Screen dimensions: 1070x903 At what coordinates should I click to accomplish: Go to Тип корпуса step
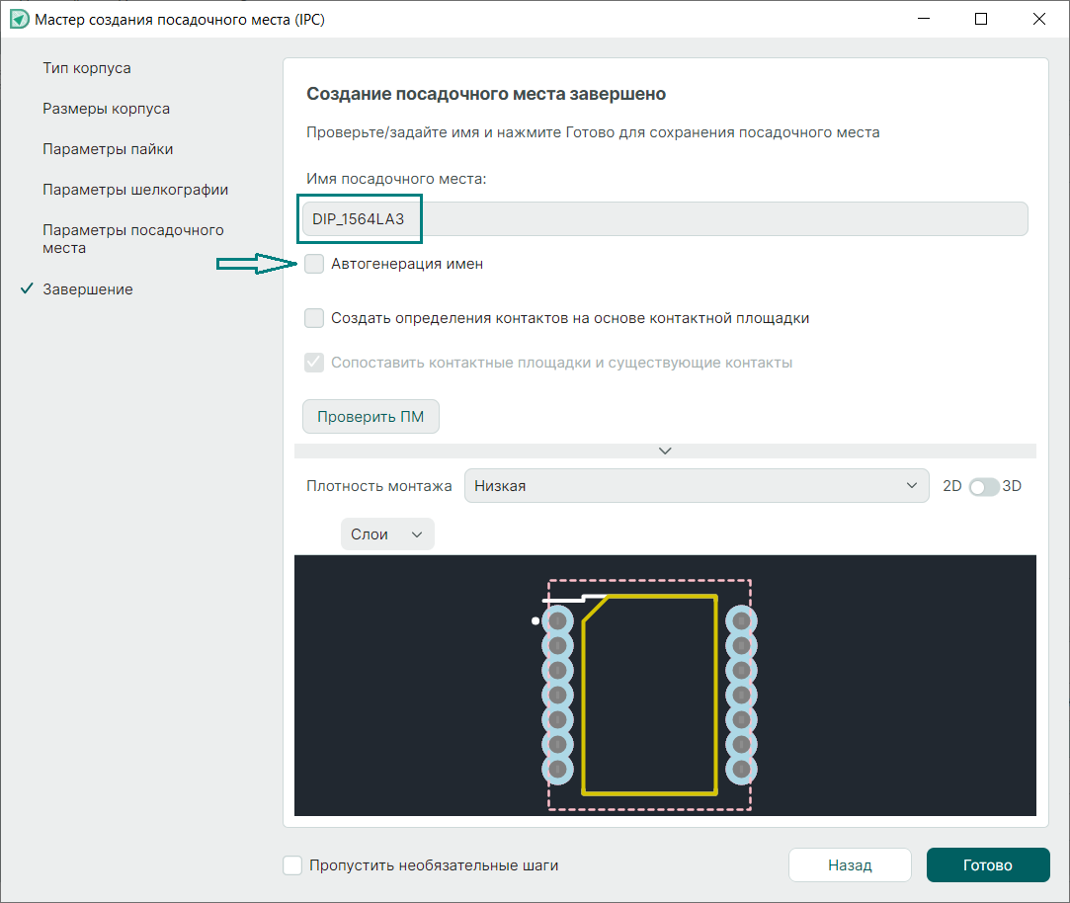[87, 68]
